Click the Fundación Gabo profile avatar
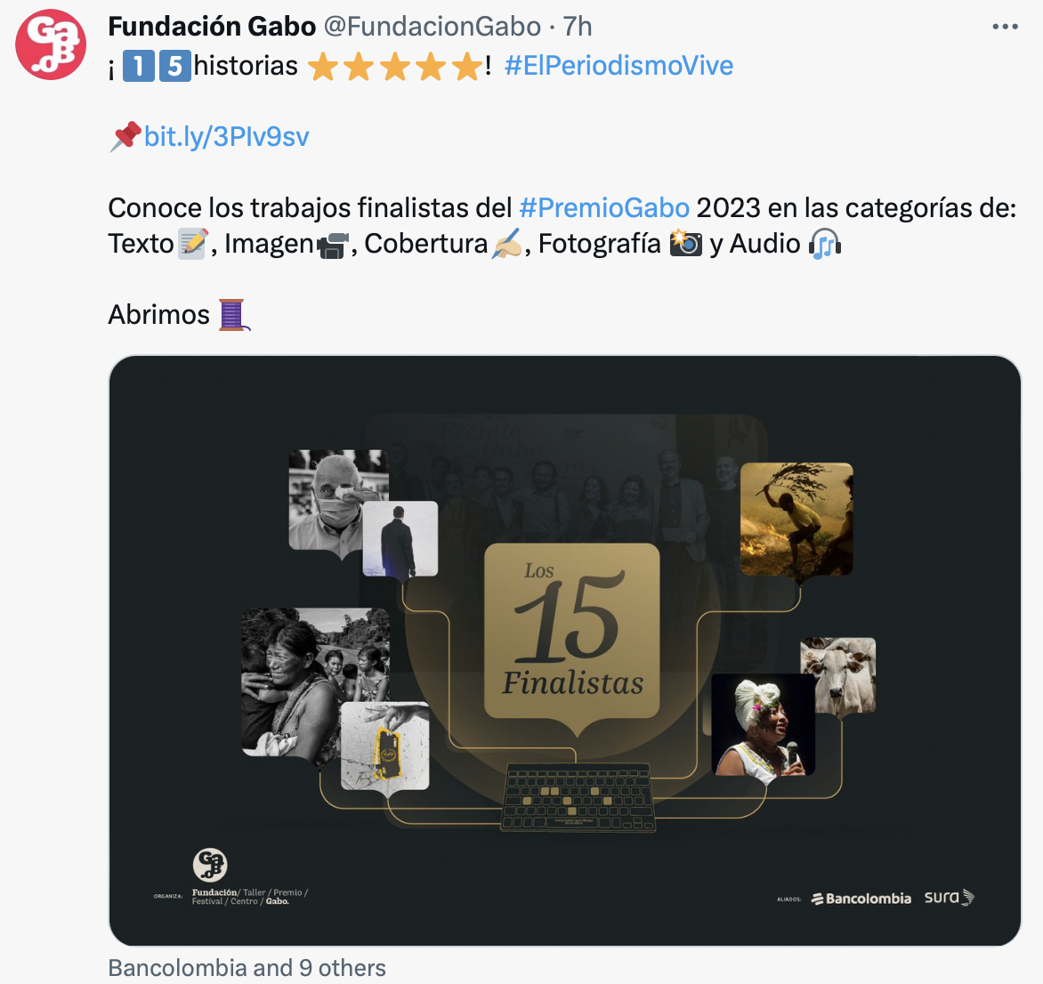Viewport: 1043px width, 984px height. coord(51,44)
